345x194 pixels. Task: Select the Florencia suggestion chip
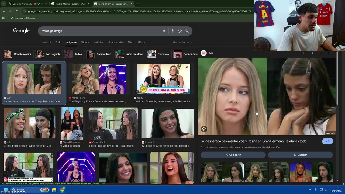[x=159, y=54]
